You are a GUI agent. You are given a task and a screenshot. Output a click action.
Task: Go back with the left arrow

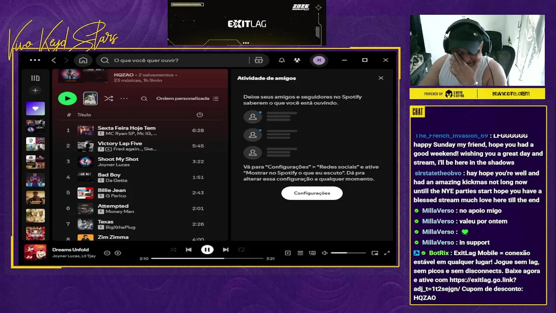coord(54,60)
